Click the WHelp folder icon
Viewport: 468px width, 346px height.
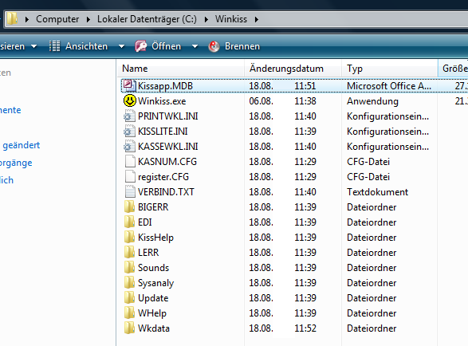(129, 313)
